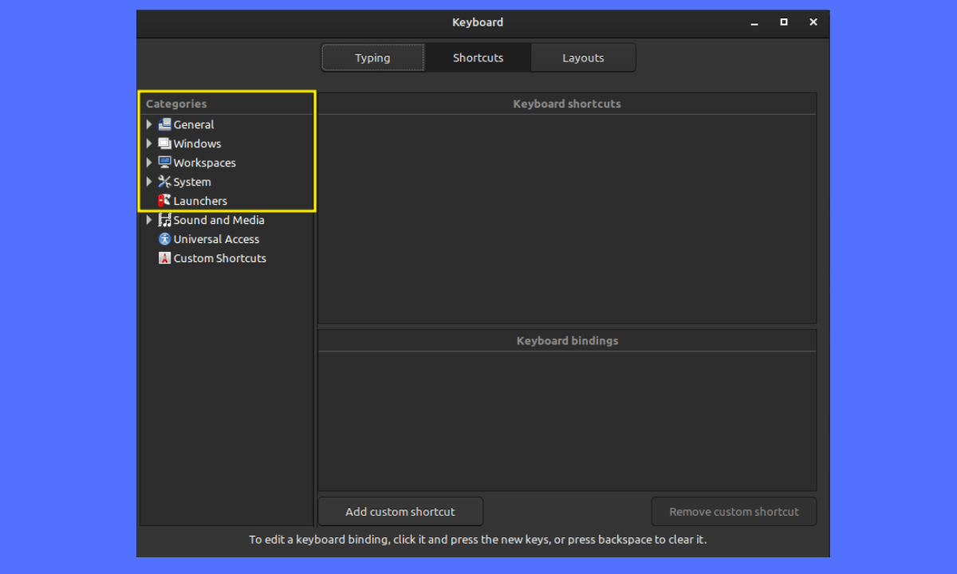Switch to the Typing tab
This screenshot has width=957, height=574.
(x=372, y=58)
